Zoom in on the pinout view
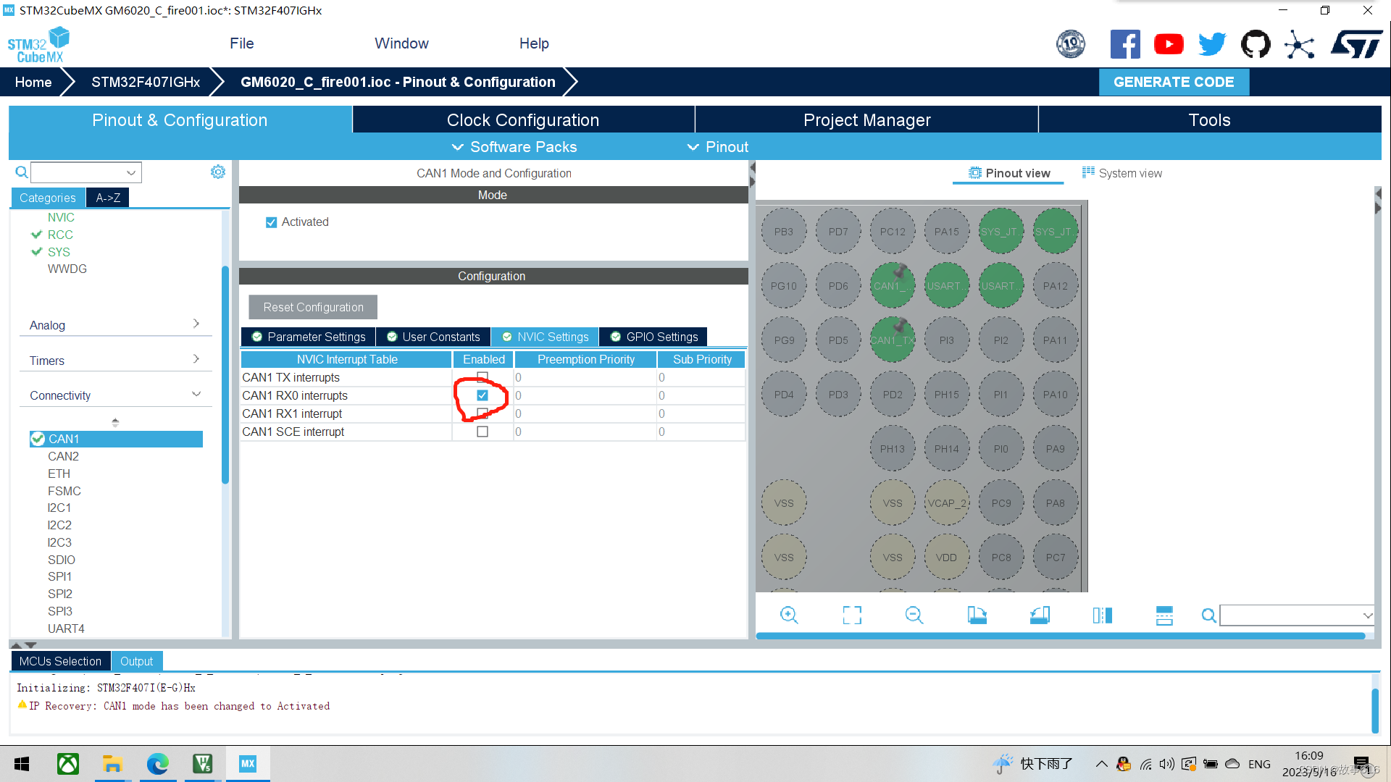The height and width of the screenshot is (782, 1391). 789,615
